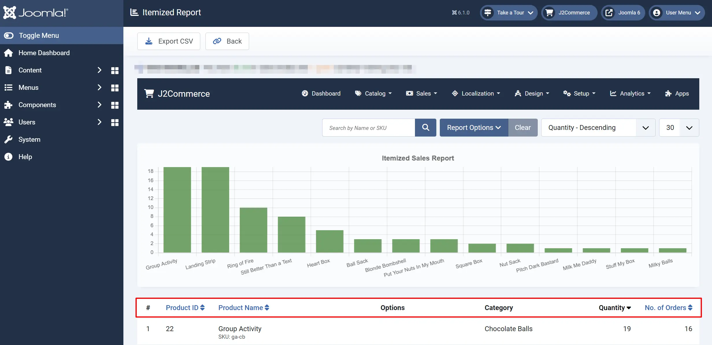This screenshot has width=712, height=345.
Task: Open the Catalog menu
Action: pos(373,94)
